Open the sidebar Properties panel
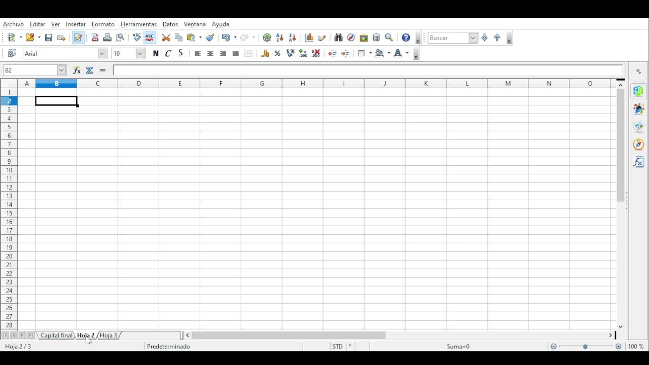The height and width of the screenshot is (365, 649). [638, 91]
